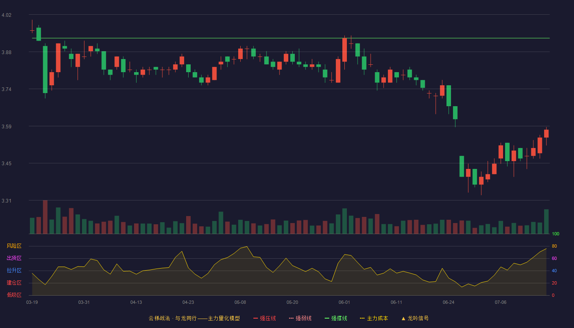Click the 低吸区 zone label

click(14, 295)
